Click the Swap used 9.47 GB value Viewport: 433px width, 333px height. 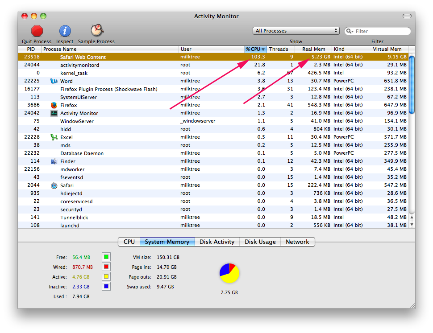(165, 287)
